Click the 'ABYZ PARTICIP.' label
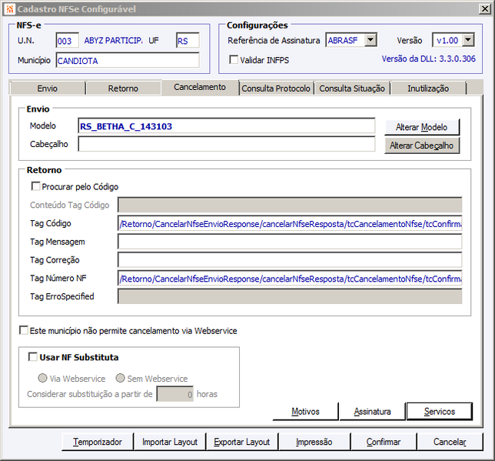 click(113, 41)
